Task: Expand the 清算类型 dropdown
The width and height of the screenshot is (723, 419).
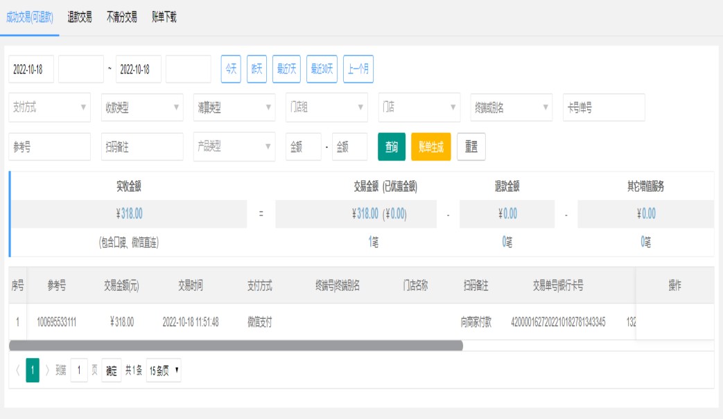Action: [234, 108]
